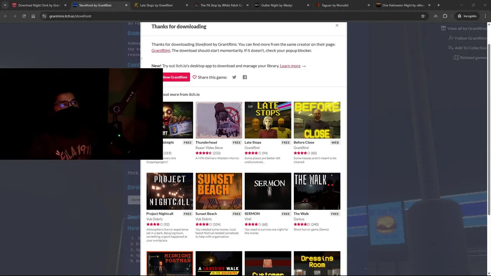Open the Sunset Beach thumbnail
This screenshot has width=491, height=276.
[x=219, y=191]
